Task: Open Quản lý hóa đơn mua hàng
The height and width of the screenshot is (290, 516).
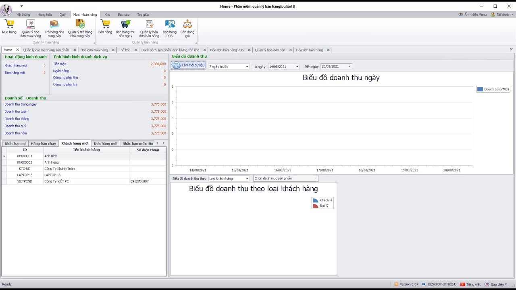Action: (x=31, y=28)
